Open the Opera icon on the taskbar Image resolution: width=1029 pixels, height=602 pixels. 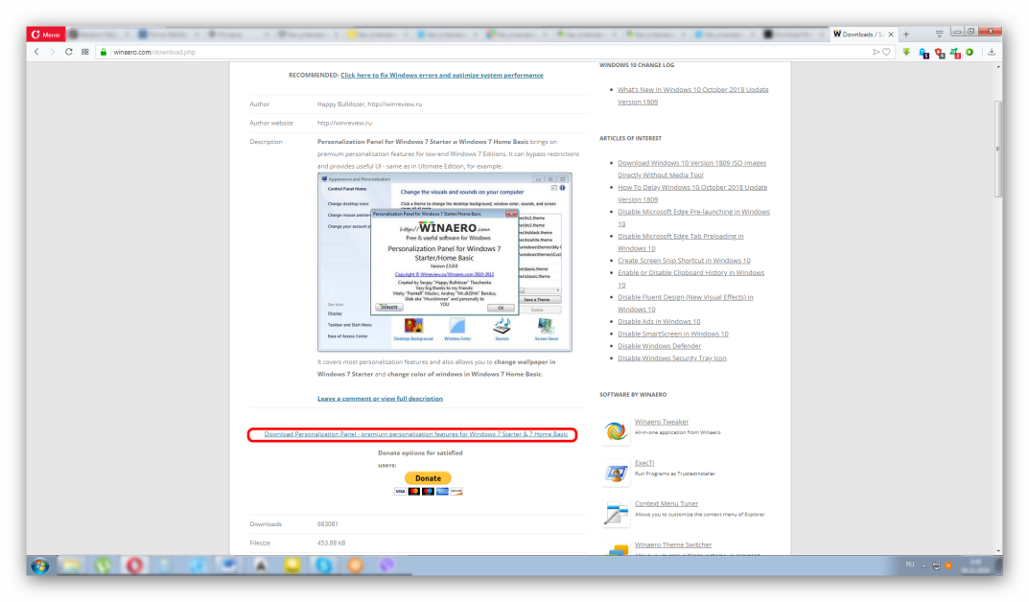pyautogui.click(x=134, y=566)
